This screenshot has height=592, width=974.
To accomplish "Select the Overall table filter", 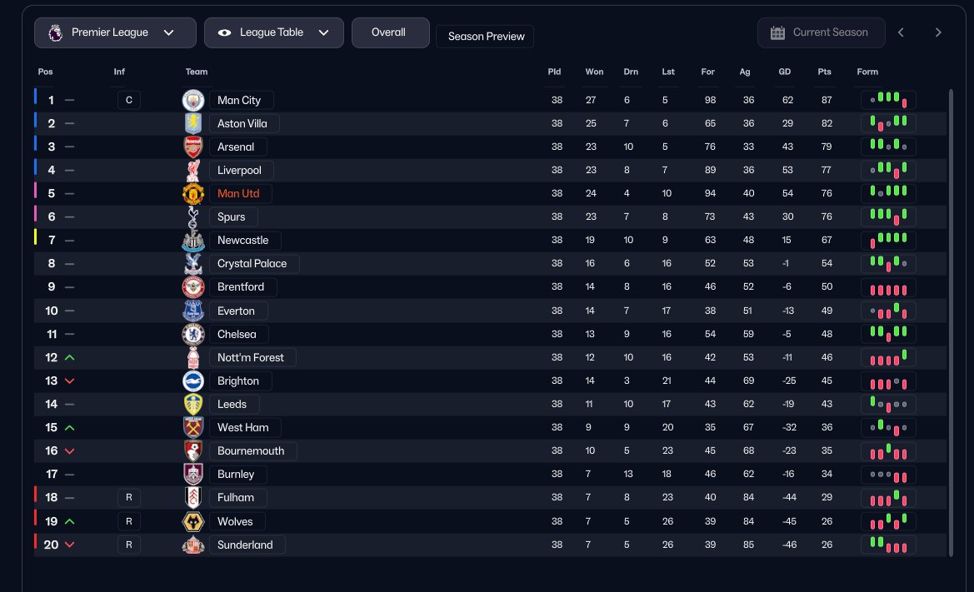I will click(388, 32).
